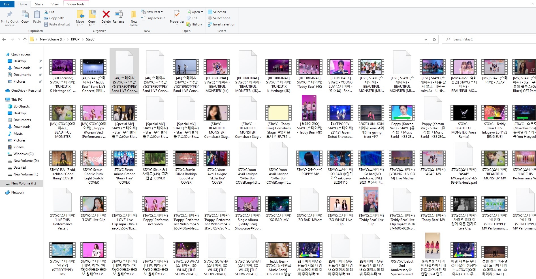Select the [MV] STAYC - ASAP video

[495, 72]
